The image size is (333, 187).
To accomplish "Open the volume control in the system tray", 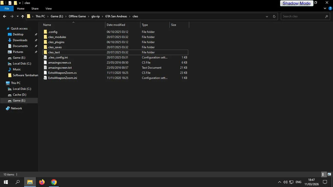I will [x=285, y=182].
